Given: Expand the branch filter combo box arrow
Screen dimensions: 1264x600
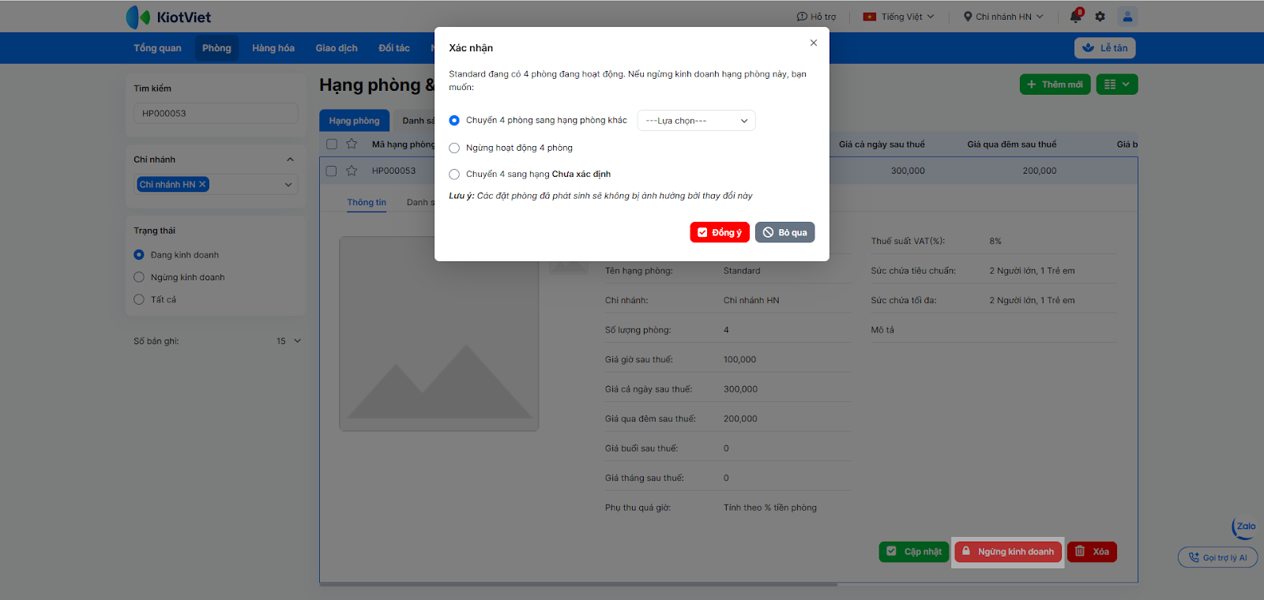Looking at the screenshot, I should (288, 185).
